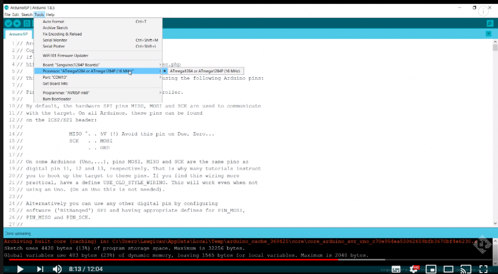Choose Archive Sketch menu entry
The width and height of the screenshot is (498, 274).
(98, 28)
